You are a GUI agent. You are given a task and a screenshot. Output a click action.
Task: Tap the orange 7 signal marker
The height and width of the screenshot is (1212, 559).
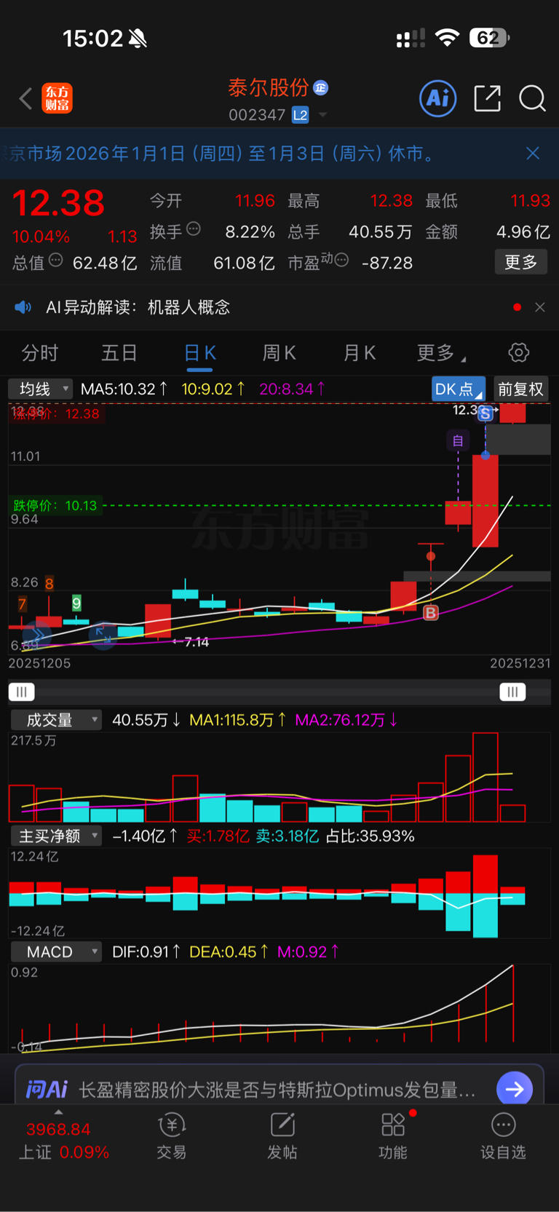(23, 604)
